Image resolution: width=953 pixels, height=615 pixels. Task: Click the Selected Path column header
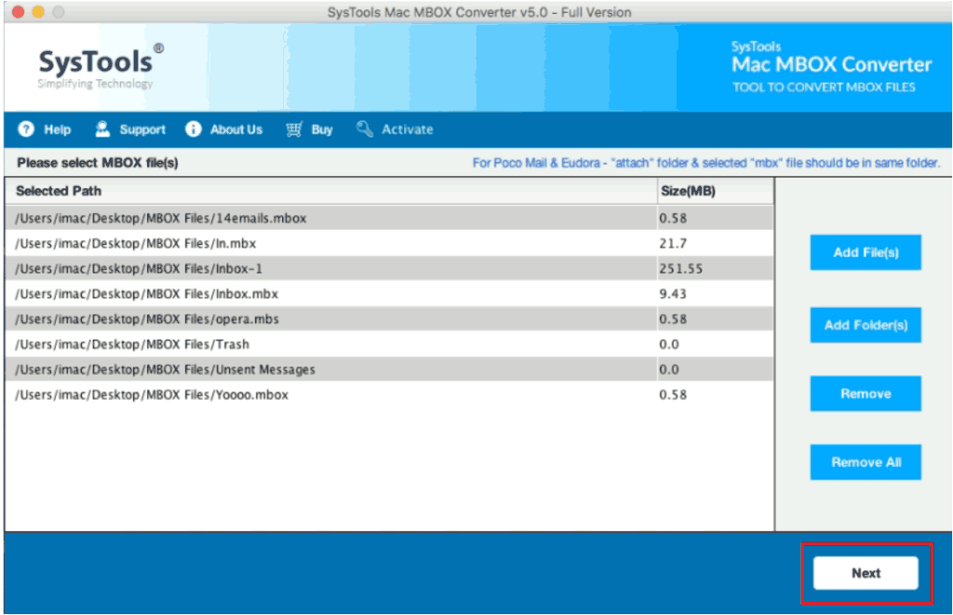(331, 191)
